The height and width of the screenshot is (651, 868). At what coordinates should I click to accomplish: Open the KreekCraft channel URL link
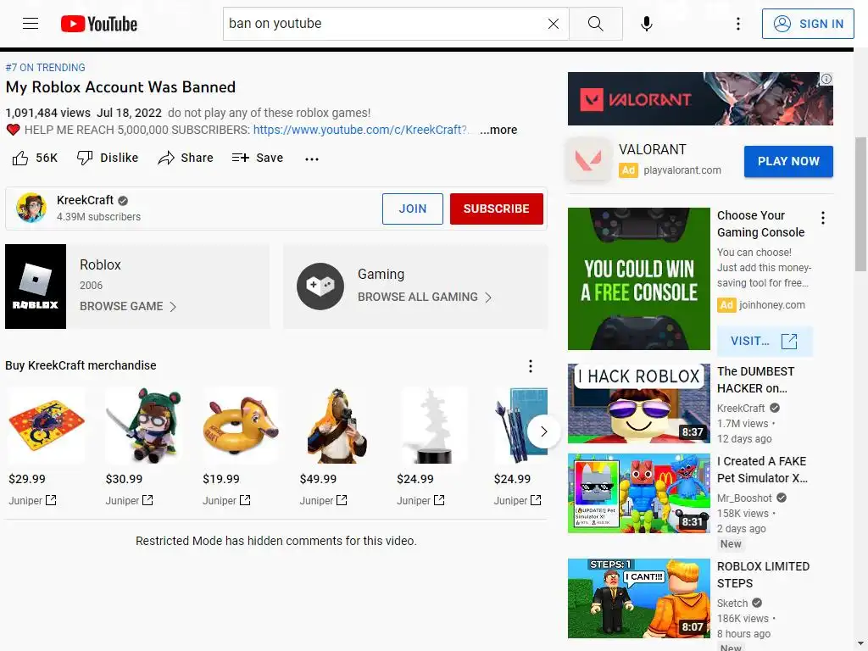pos(361,130)
